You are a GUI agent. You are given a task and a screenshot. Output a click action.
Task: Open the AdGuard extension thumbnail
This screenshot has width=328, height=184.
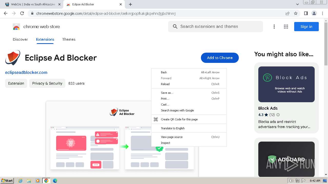286,159
